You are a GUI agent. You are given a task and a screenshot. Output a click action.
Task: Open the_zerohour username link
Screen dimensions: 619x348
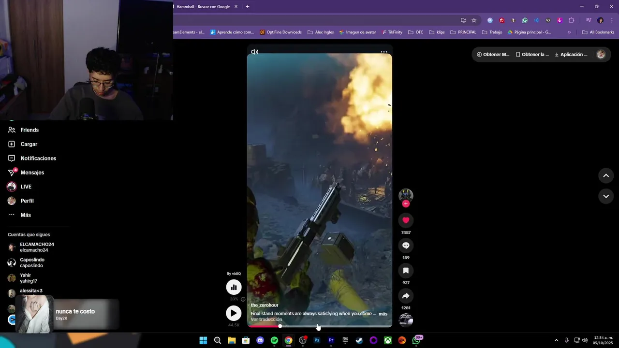click(265, 305)
